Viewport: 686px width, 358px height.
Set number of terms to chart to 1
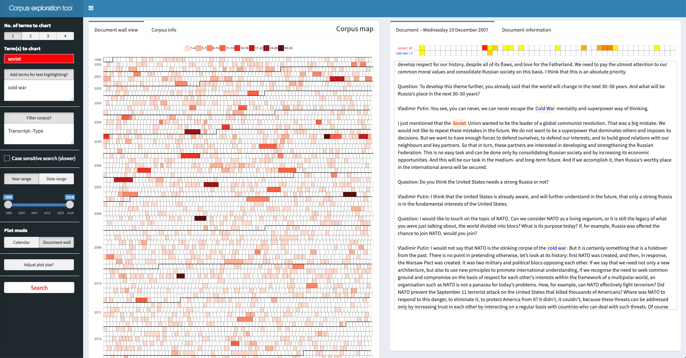pos(13,36)
